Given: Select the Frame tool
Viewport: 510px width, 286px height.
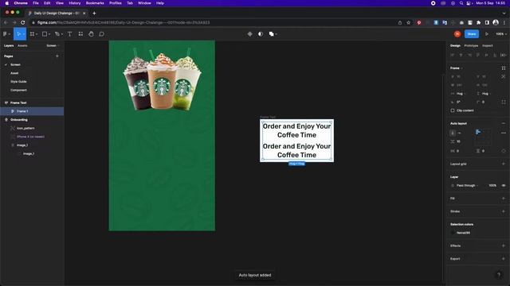Looking at the screenshot, I should pos(32,34).
